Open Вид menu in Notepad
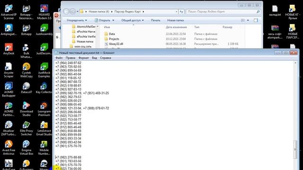The height and width of the screenshot is (170, 303). pyautogui.click(x=94, y=58)
